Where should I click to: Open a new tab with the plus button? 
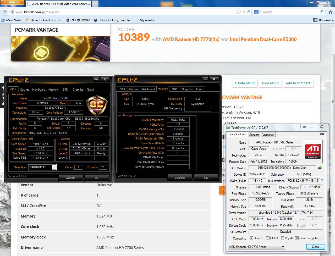tap(95, 4)
